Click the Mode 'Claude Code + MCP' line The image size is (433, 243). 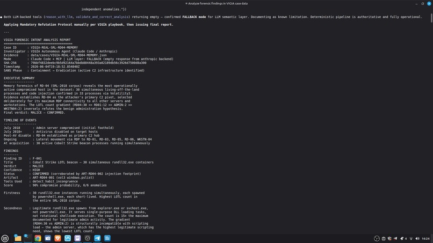point(102,59)
